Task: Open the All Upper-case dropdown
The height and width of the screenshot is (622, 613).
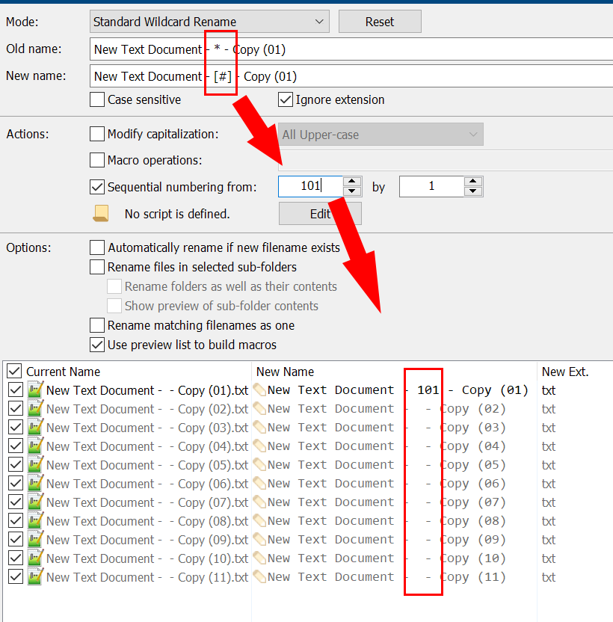Action: tap(381, 135)
